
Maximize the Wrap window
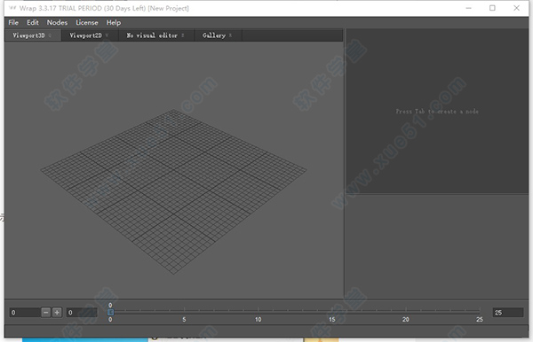(492, 8)
